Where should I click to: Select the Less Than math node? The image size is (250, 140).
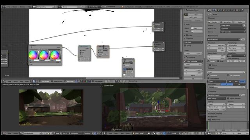pyautogui.click(x=103, y=52)
